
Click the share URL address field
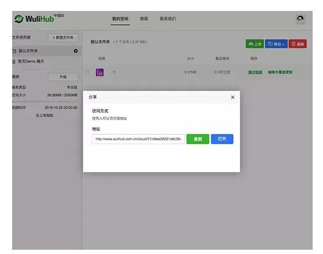(138, 139)
